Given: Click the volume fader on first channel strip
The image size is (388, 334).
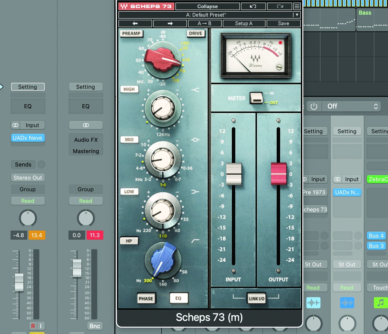Looking at the screenshot, I should (x=19, y=282).
